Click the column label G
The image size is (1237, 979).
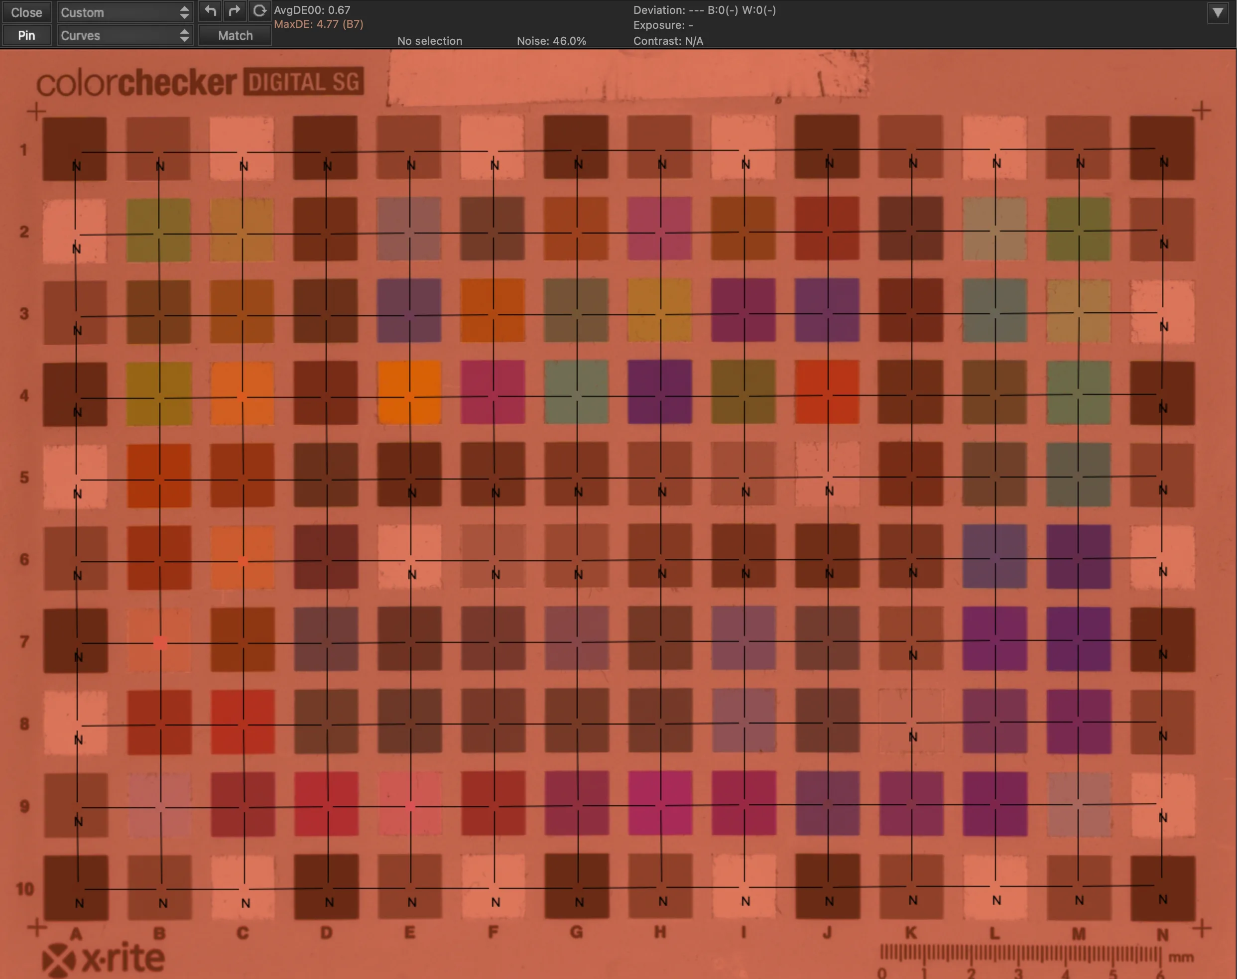576,932
